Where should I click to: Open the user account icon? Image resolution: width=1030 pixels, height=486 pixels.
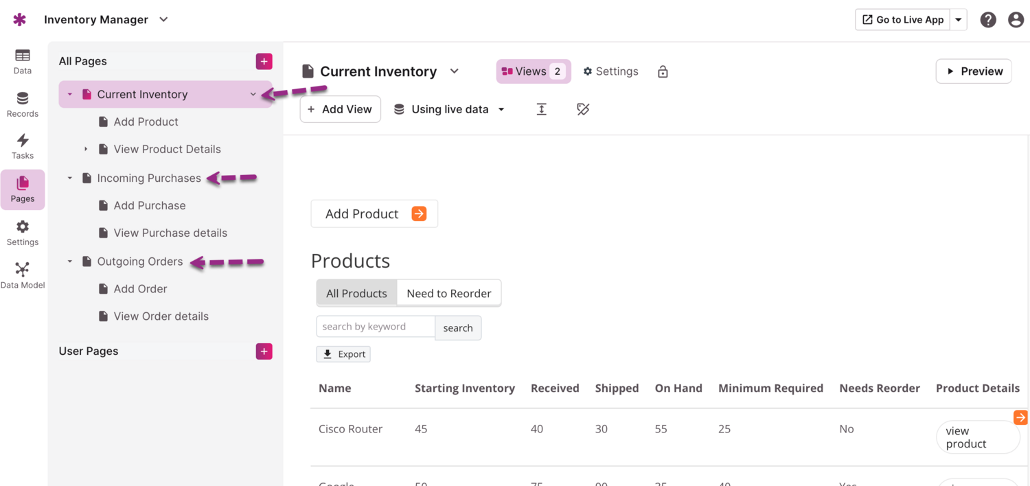tap(1016, 20)
